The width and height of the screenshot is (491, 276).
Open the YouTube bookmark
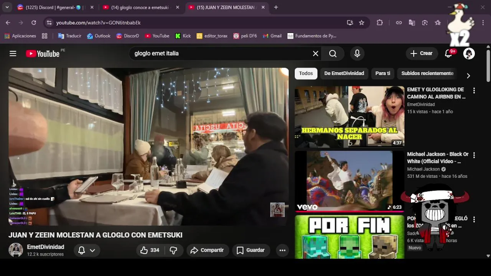click(157, 36)
